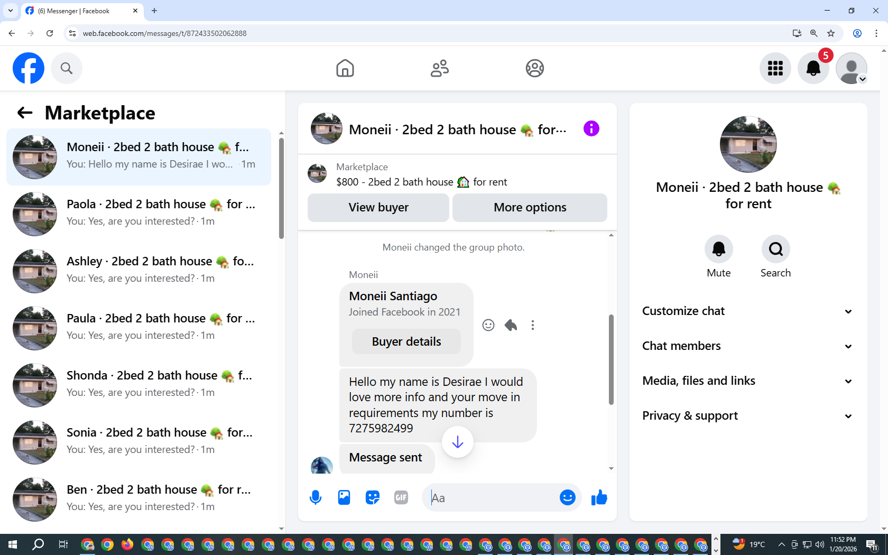Open the volume control in system tray
The image size is (888, 555).
point(820,544)
